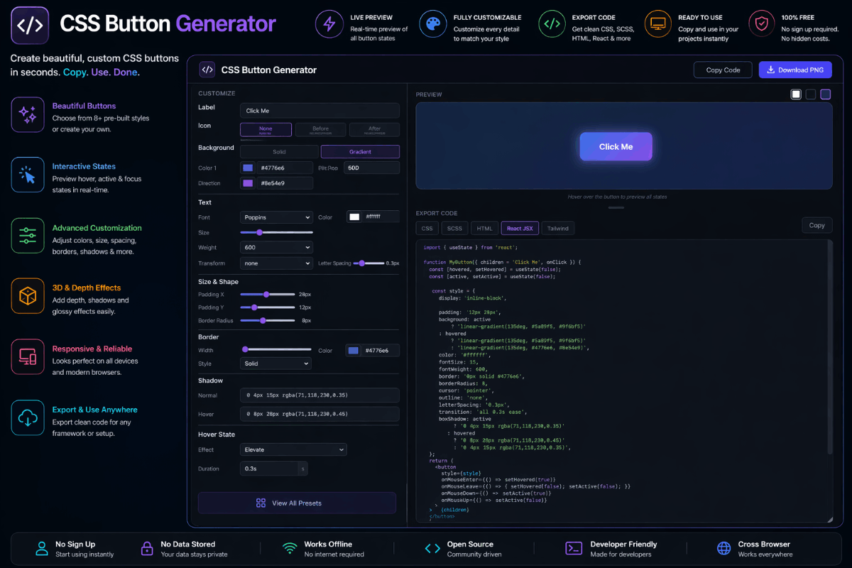Click the Live Preview lightning bolt icon
Screen dimensions: 852x568
tap(329, 23)
